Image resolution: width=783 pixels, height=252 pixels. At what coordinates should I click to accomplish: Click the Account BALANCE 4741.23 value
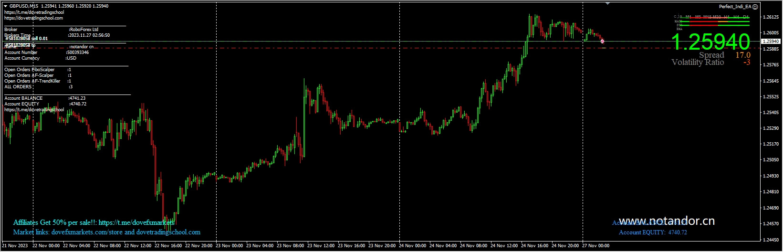tap(77, 98)
